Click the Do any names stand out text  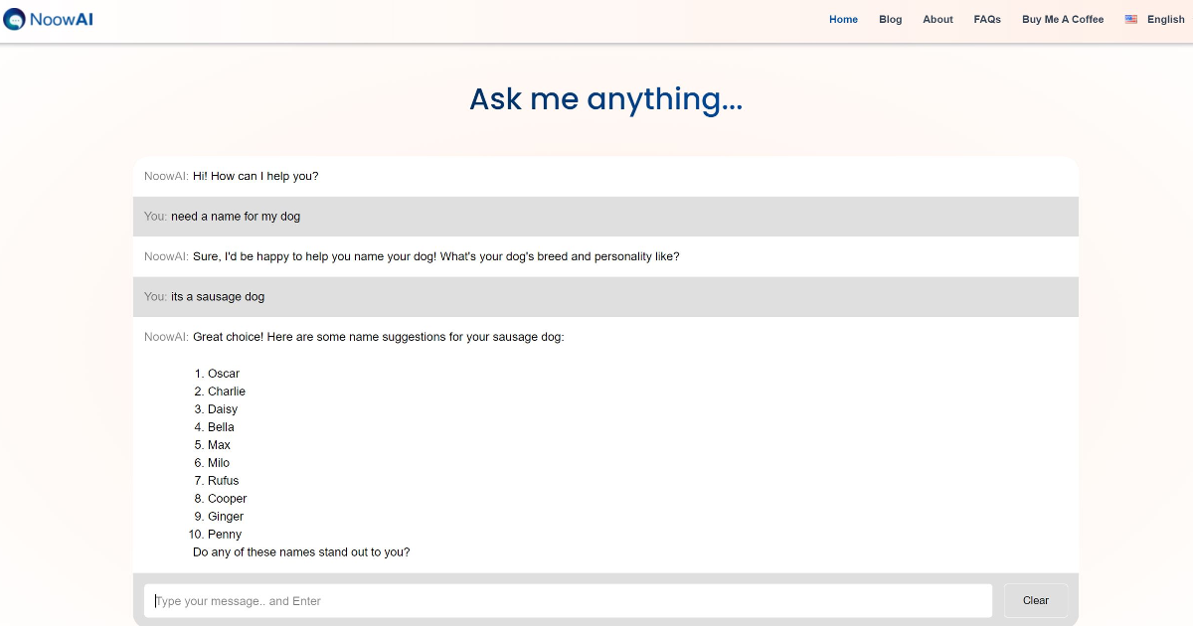tap(301, 551)
